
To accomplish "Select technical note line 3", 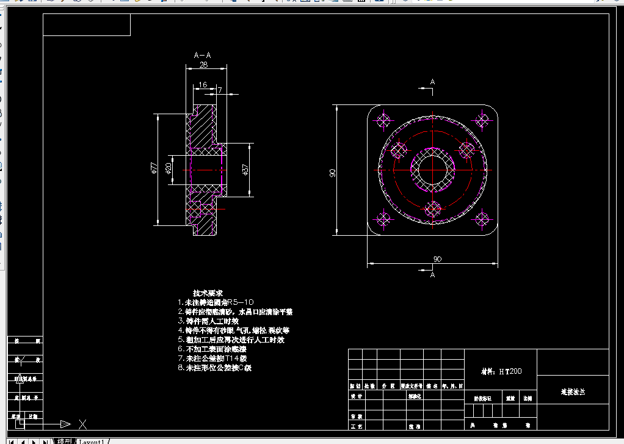I will [x=208, y=321].
